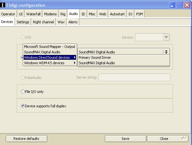
Task: Enable the File I/O only checkbox
Action: point(23,92)
